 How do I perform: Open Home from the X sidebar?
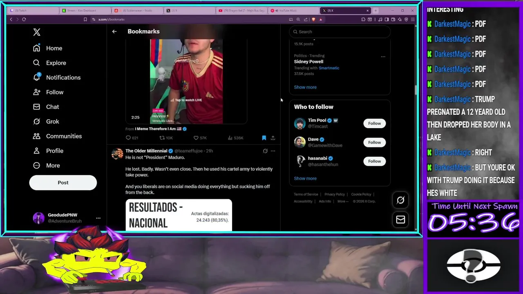point(48,48)
